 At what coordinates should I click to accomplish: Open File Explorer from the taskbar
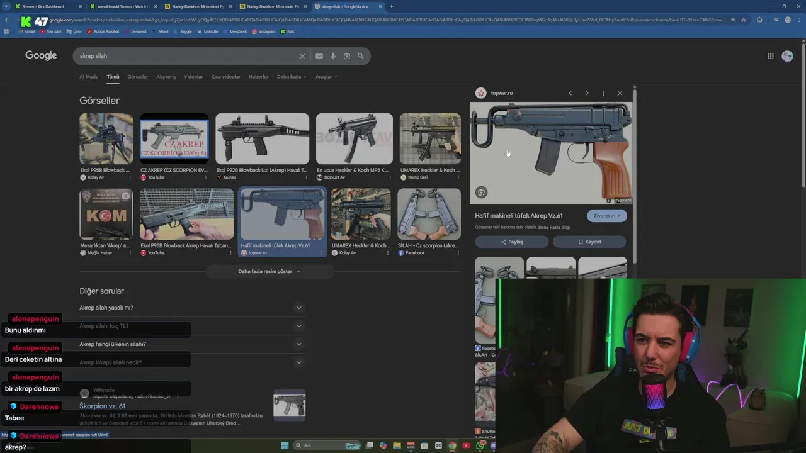(x=397, y=445)
